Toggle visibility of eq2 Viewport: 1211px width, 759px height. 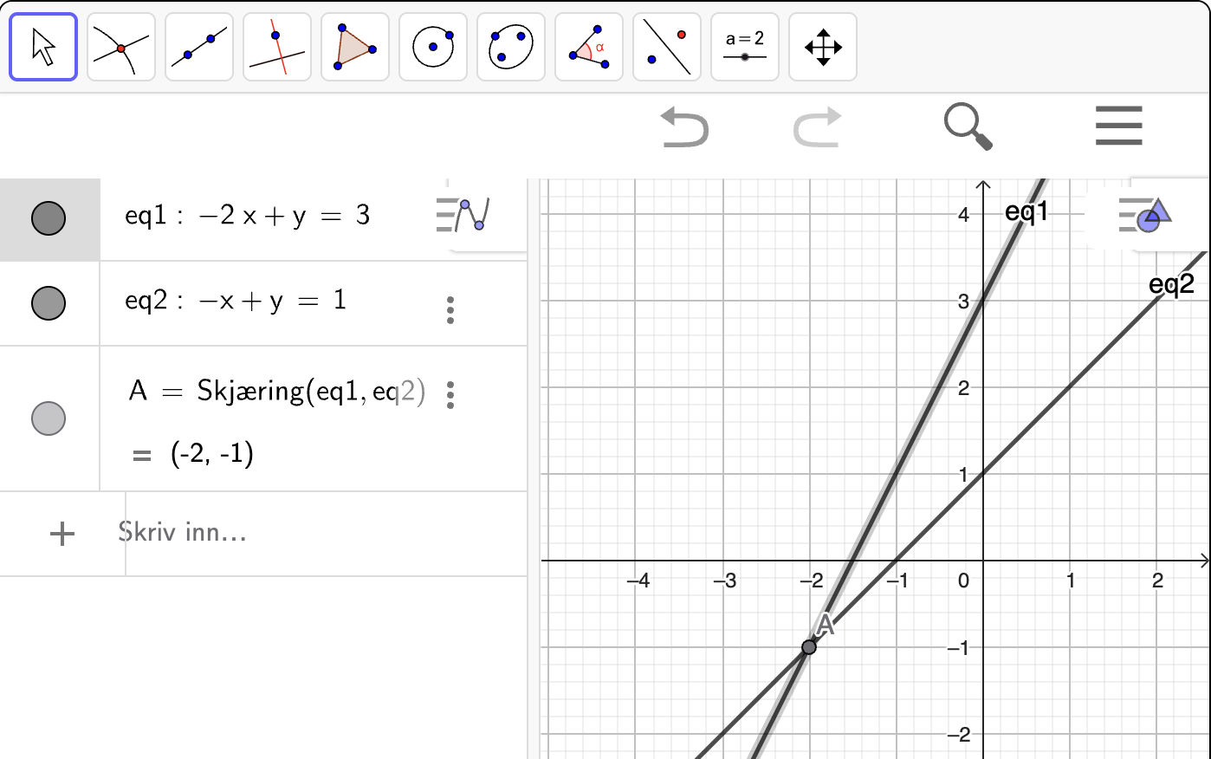[x=49, y=303]
